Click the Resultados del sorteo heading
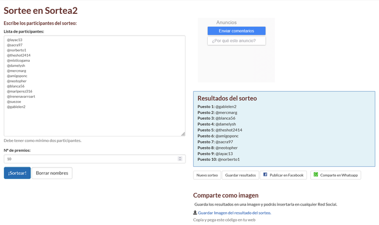This screenshot has height=225, width=379. click(x=227, y=98)
